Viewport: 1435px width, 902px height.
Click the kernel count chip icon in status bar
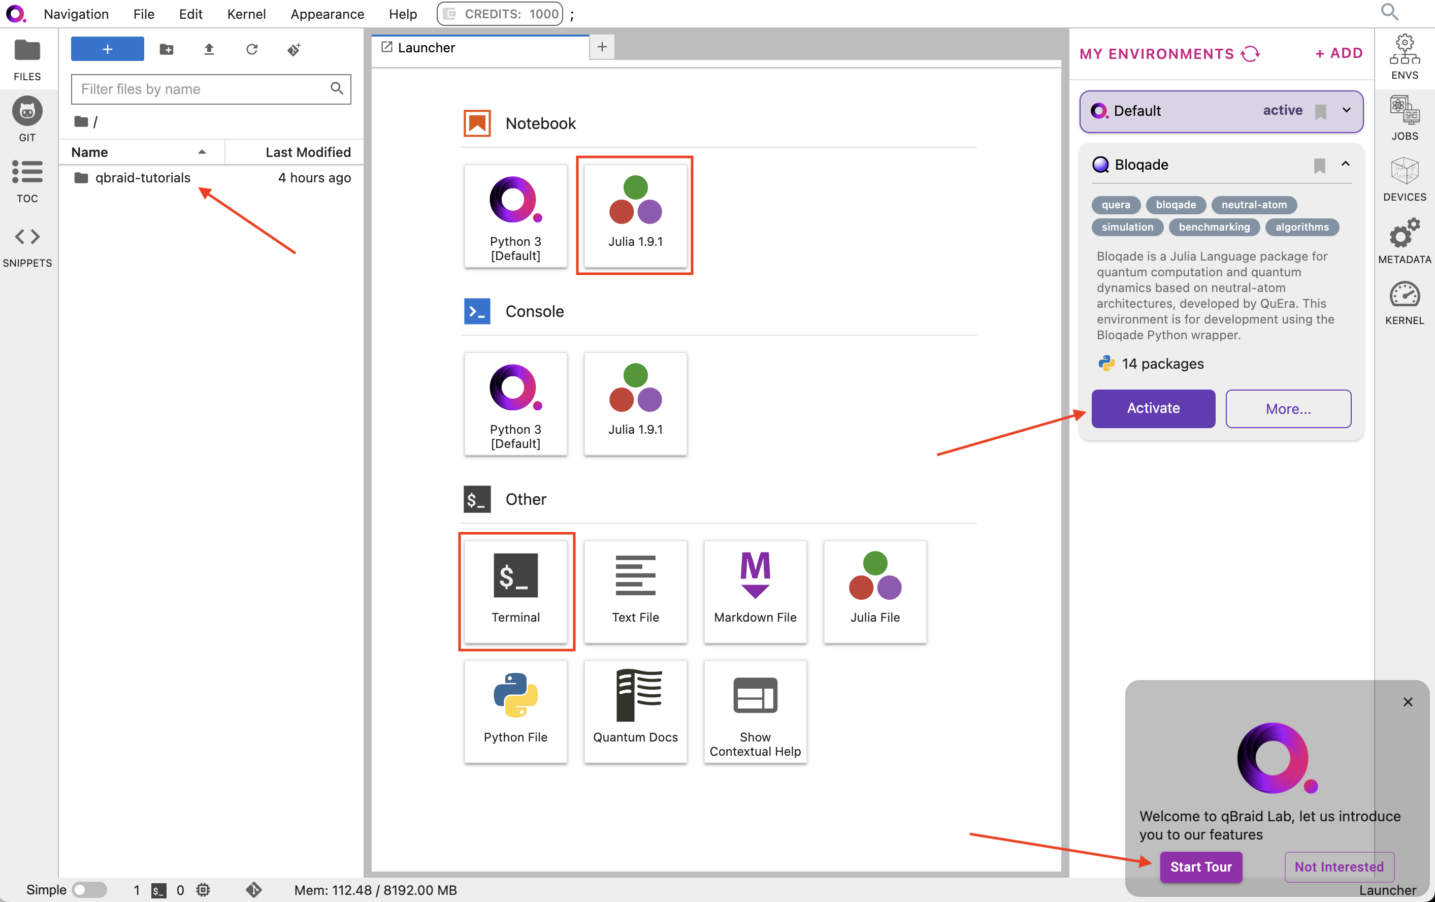click(203, 890)
